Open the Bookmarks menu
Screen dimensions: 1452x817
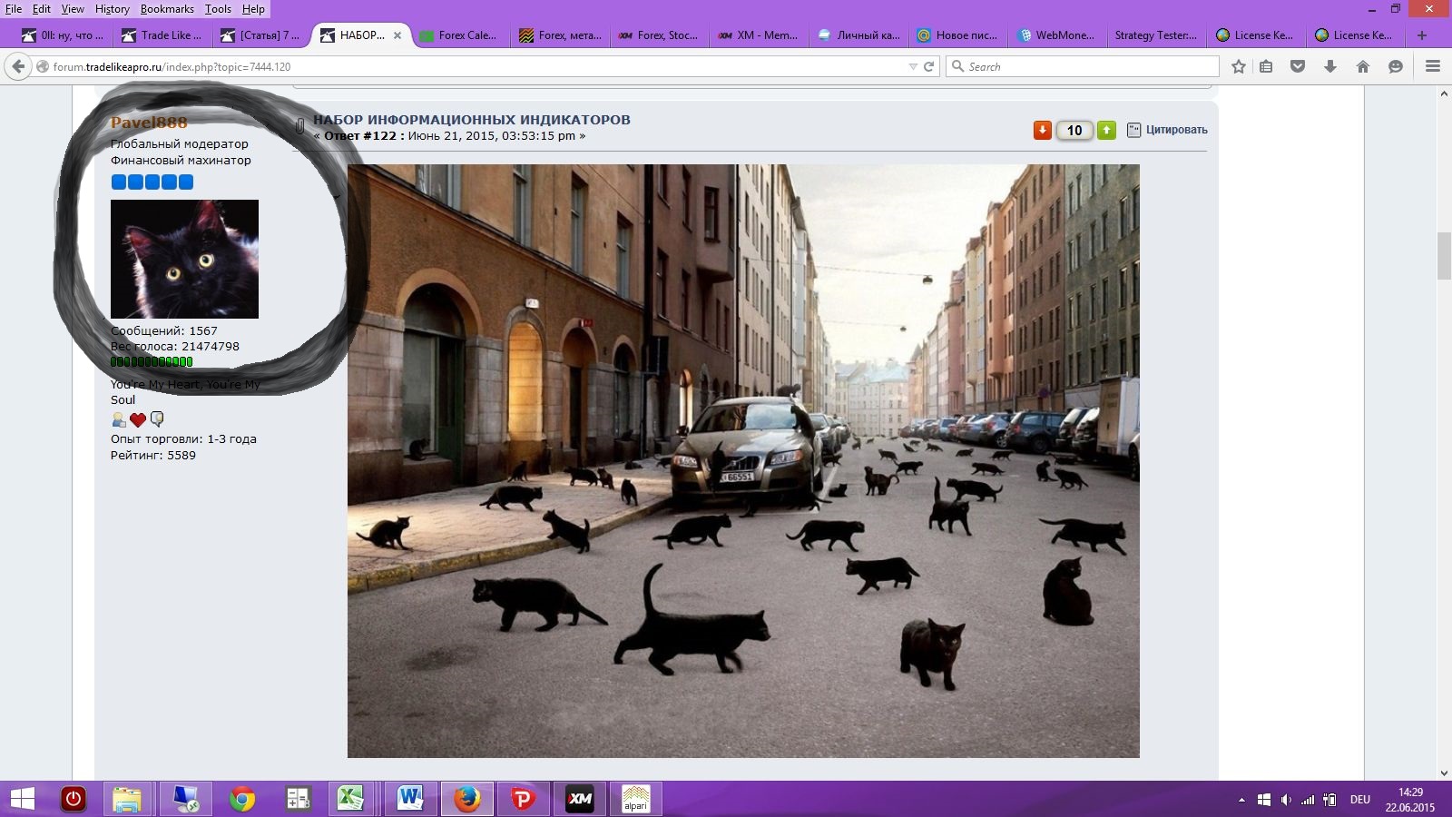pyautogui.click(x=167, y=8)
